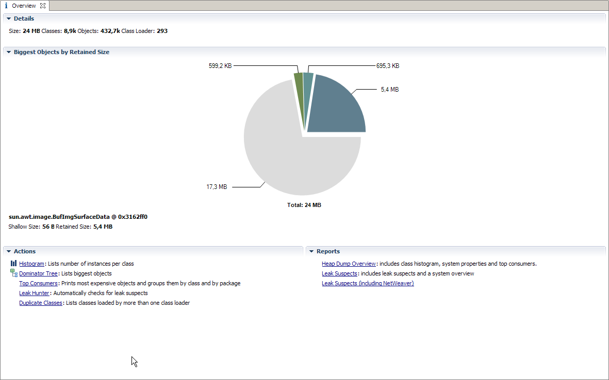
Task: Open Leak Suspects (including NetWeaver) report
Action: [368, 283]
